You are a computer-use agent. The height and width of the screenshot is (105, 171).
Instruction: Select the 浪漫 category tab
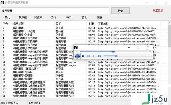84,17
